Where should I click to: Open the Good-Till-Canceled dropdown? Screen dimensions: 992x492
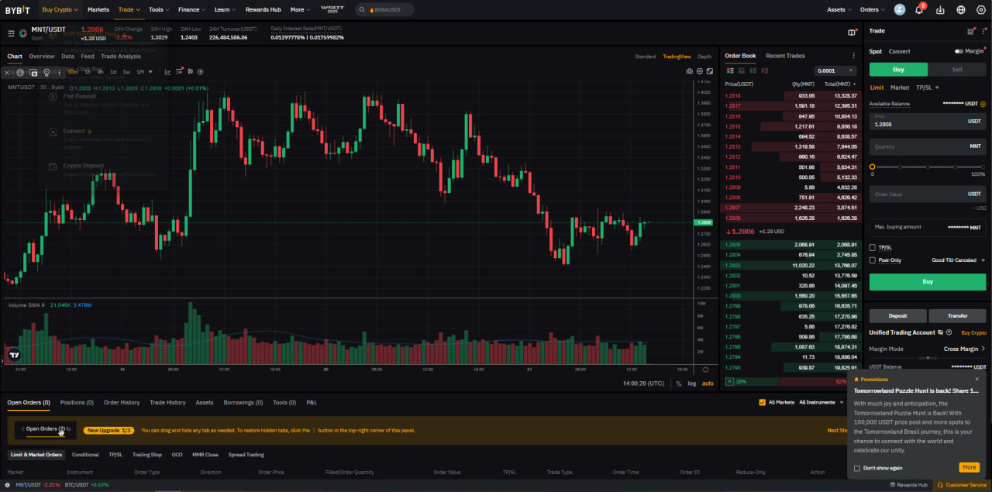tap(958, 260)
